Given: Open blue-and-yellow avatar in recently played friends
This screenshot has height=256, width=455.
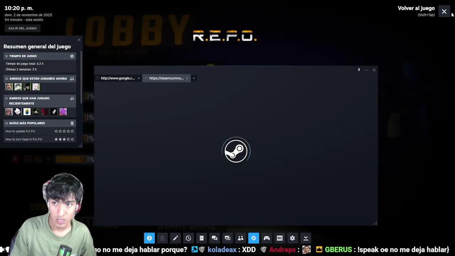Looking at the screenshot, I should tap(27, 112).
